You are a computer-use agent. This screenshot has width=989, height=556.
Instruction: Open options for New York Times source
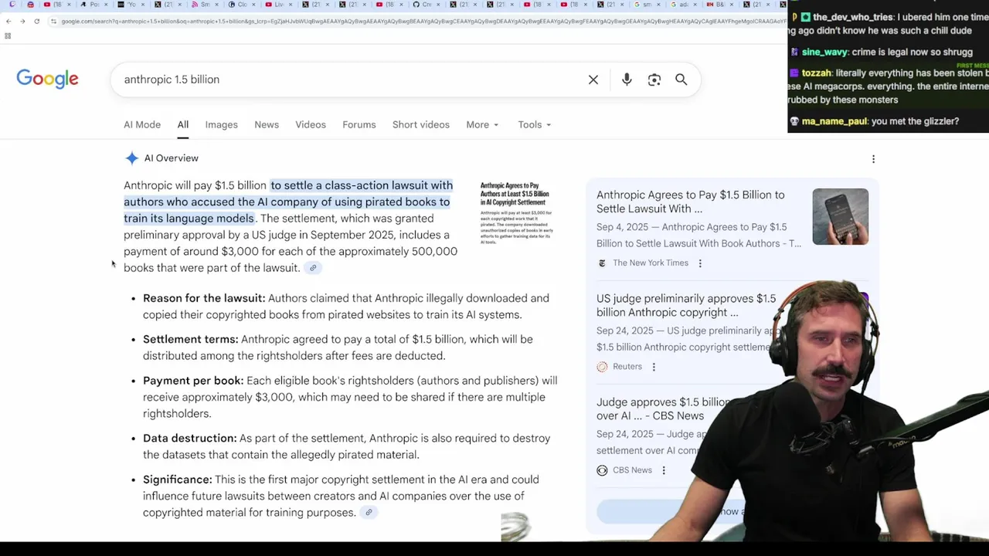700,263
